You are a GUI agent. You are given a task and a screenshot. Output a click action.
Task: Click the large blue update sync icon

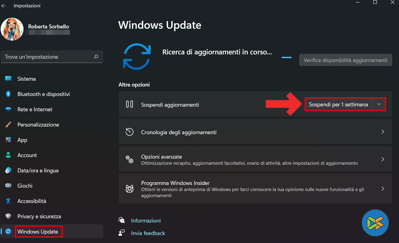137,57
